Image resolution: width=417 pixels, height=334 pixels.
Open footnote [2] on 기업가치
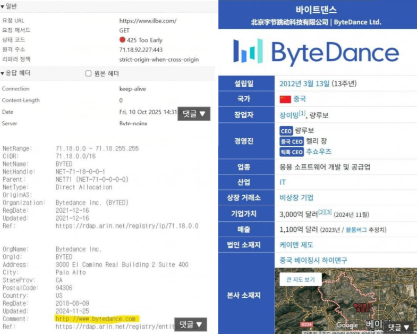click(321, 212)
